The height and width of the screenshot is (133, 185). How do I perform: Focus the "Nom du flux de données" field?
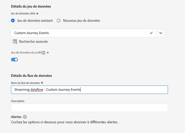[x=118, y=90]
